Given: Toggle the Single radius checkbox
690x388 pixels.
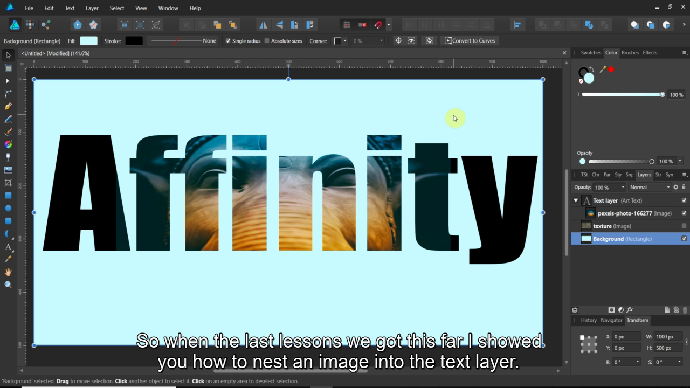Looking at the screenshot, I should click(228, 41).
